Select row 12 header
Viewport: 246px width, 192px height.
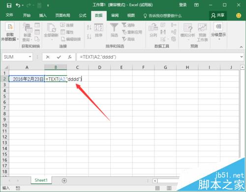pos(4,137)
